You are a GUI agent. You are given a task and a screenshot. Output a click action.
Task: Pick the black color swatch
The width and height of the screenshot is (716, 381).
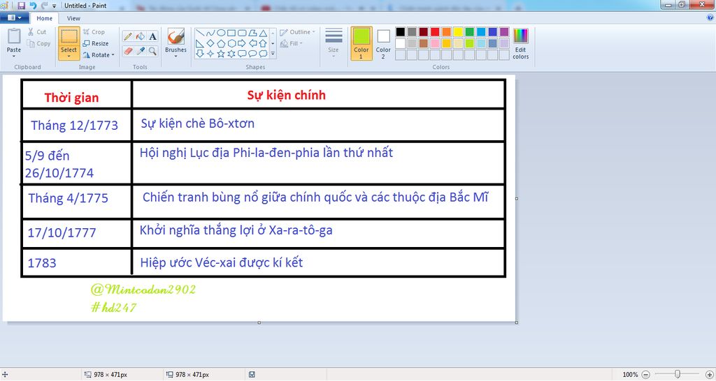401,32
